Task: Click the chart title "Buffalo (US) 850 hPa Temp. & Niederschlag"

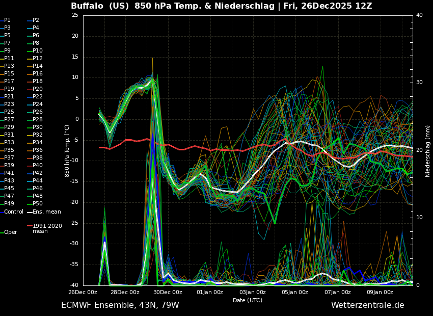Action: click(173, 6)
